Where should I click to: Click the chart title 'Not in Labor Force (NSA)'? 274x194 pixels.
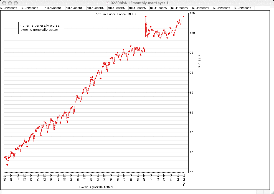point(116,14)
